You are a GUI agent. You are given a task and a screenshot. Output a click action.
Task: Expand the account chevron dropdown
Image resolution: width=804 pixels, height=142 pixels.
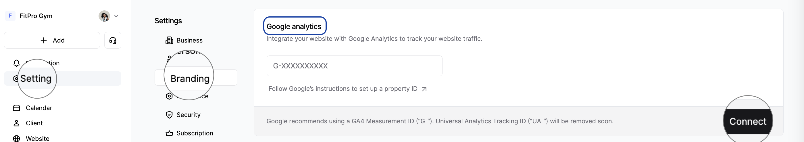pyautogui.click(x=116, y=16)
